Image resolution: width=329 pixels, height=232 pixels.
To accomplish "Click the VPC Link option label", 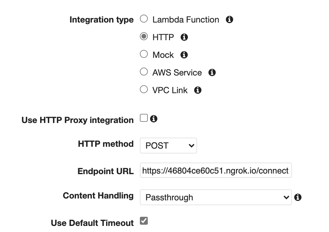I will coord(170,90).
